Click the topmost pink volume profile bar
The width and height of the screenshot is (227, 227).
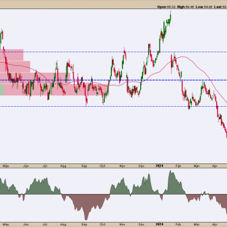[12, 55]
